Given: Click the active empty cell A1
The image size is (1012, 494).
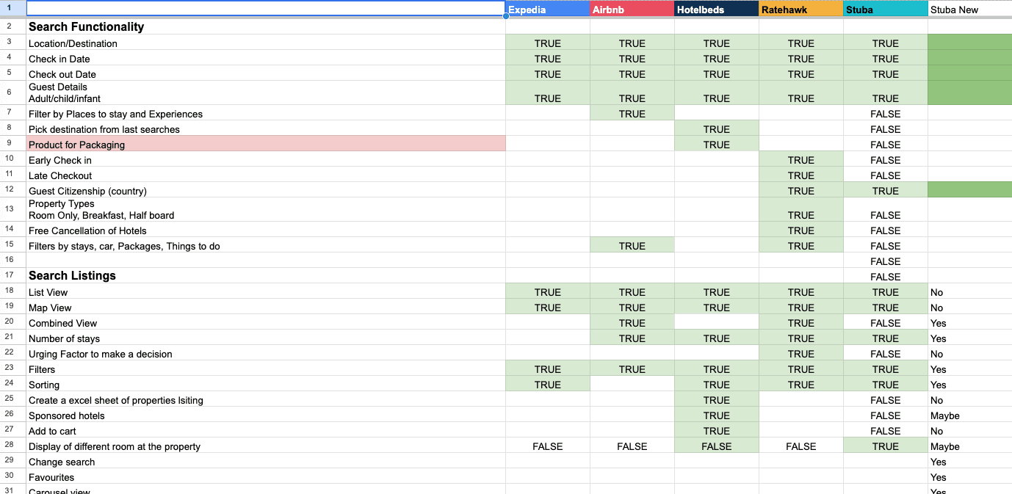Looking at the screenshot, I should point(266,9).
